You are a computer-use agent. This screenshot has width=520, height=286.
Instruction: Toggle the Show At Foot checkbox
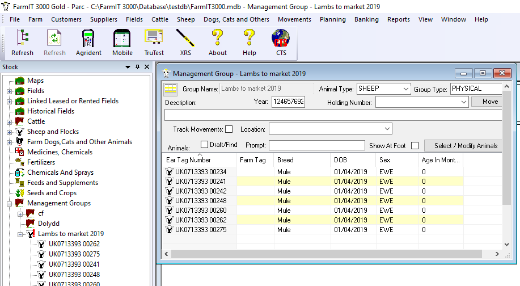pos(415,146)
